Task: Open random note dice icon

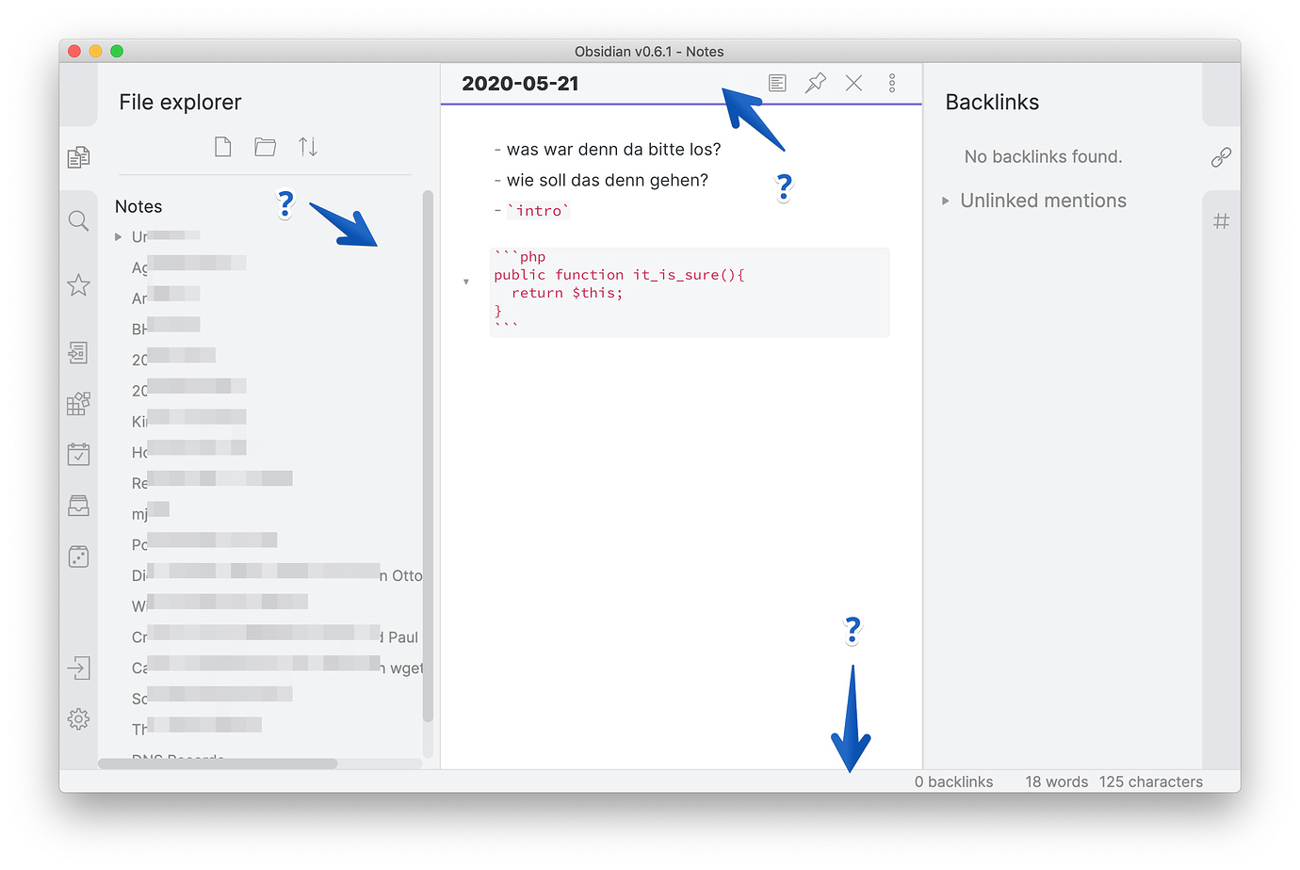Action: [79, 556]
